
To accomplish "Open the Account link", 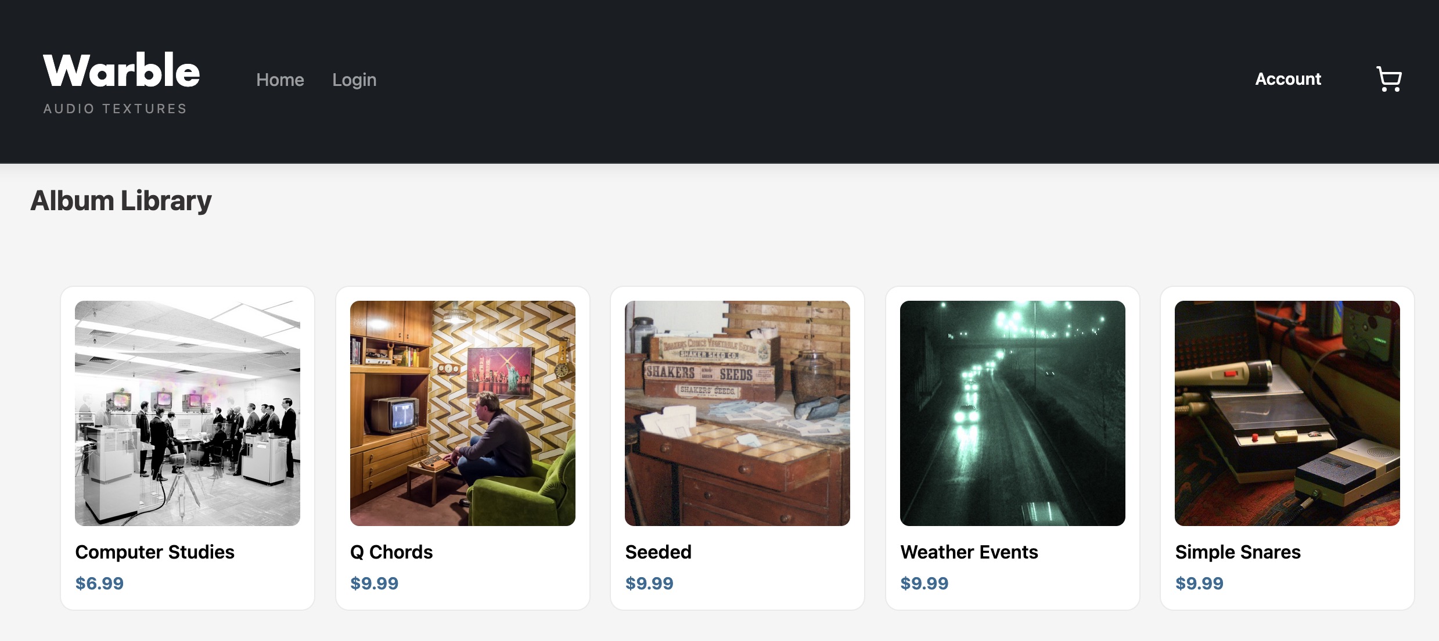I will pyautogui.click(x=1288, y=79).
